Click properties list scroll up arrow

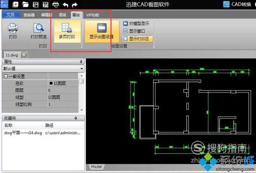point(81,76)
